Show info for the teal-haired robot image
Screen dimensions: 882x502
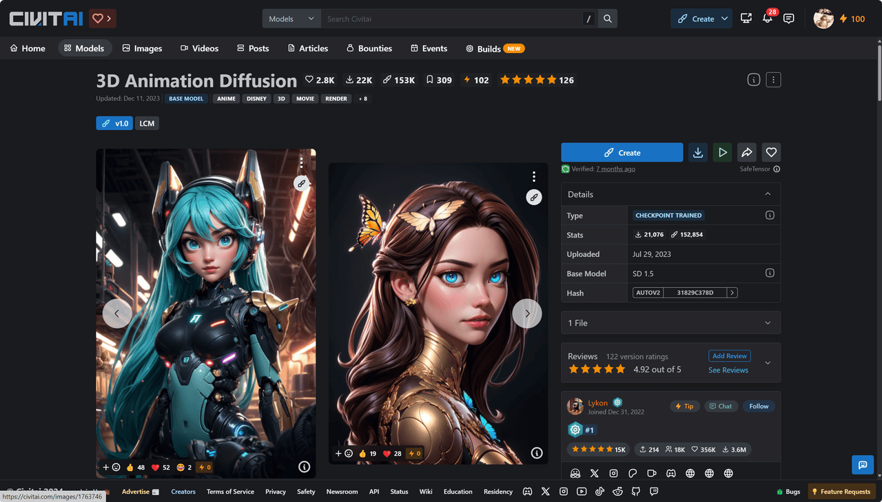[x=304, y=467]
